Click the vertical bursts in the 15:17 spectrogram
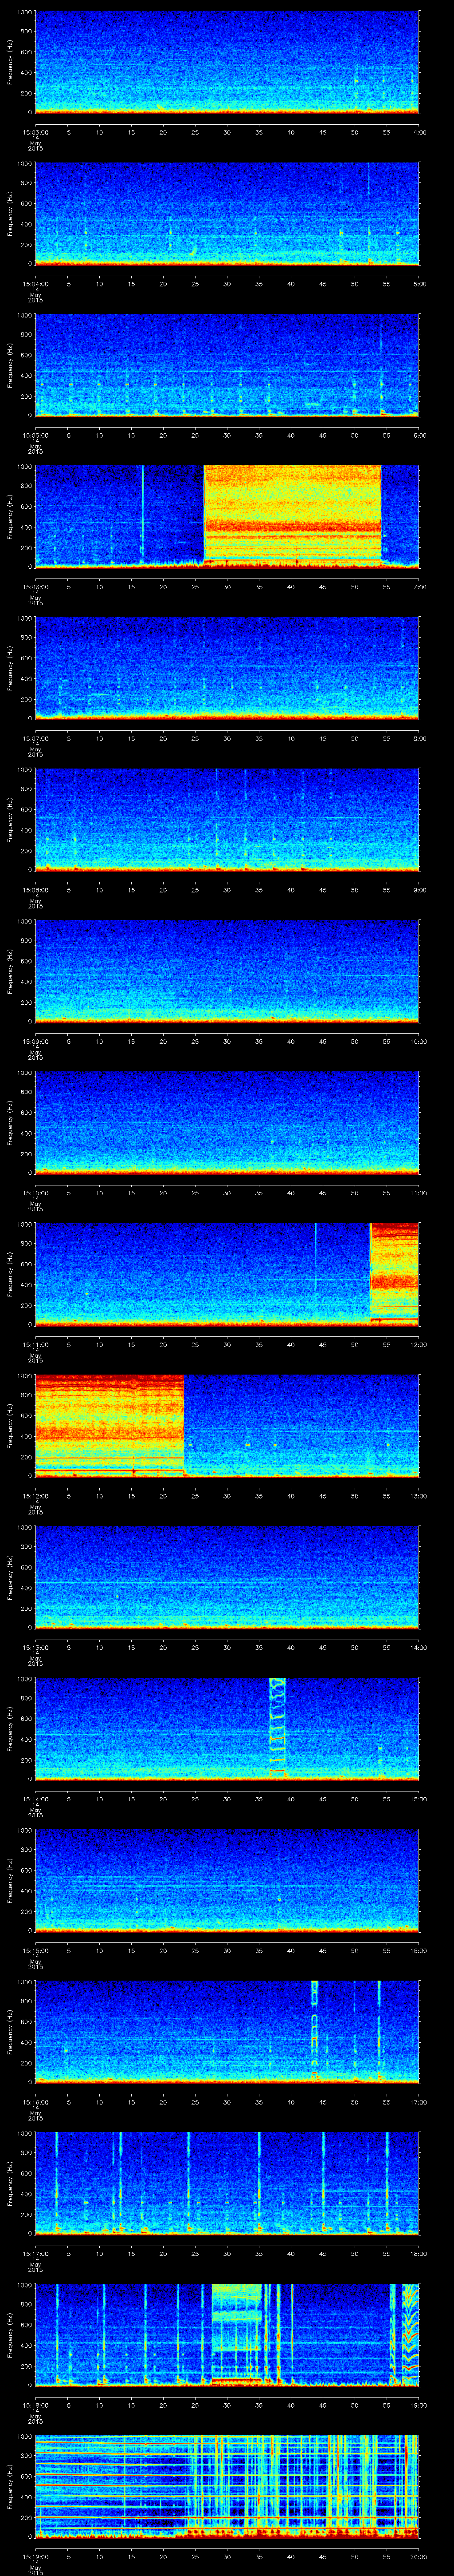 point(227,2184)
